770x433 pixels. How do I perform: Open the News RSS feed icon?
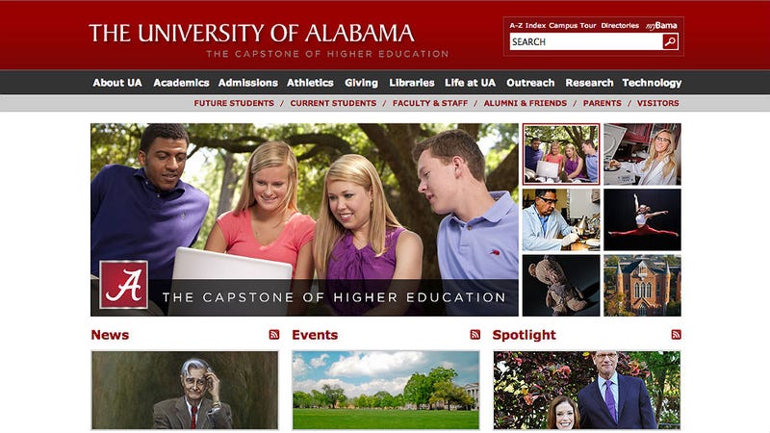274,335
